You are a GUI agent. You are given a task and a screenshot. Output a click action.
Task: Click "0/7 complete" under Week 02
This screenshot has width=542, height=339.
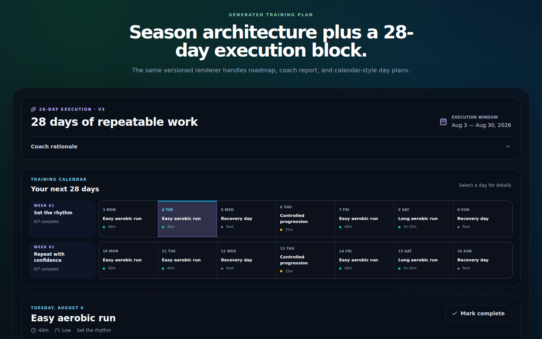coord(46,269)
